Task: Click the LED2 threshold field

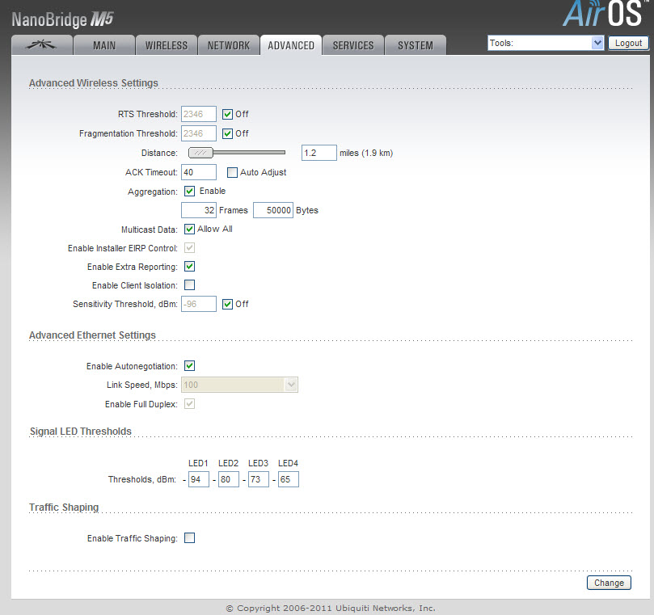Action: click(x=229, y=479)
